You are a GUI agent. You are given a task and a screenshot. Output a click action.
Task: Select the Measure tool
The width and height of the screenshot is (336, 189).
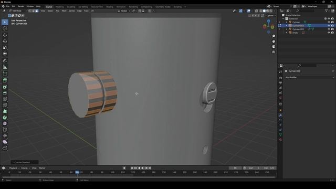coord(5,67)
